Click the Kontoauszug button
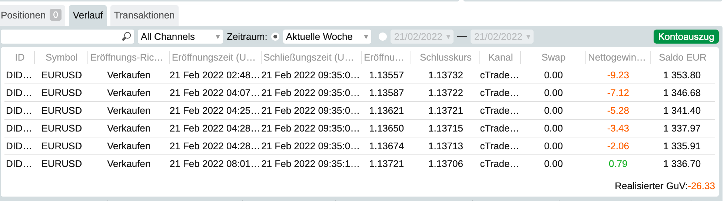 (686, 37)
